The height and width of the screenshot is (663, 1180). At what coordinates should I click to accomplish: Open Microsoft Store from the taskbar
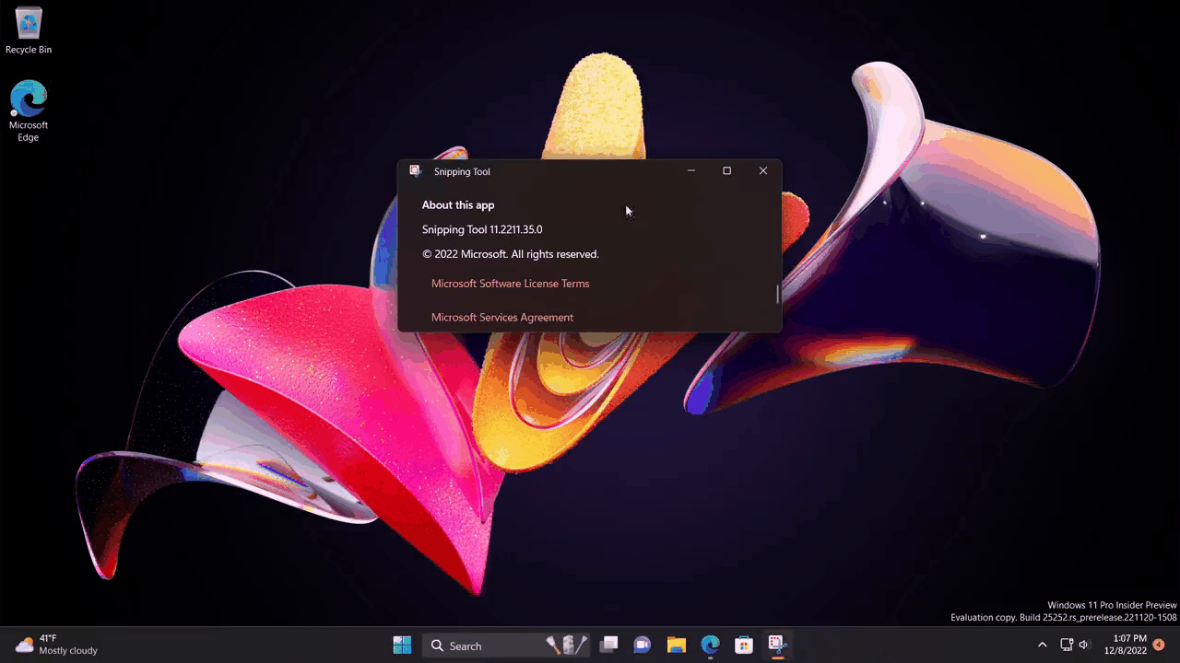pos(744,646)
